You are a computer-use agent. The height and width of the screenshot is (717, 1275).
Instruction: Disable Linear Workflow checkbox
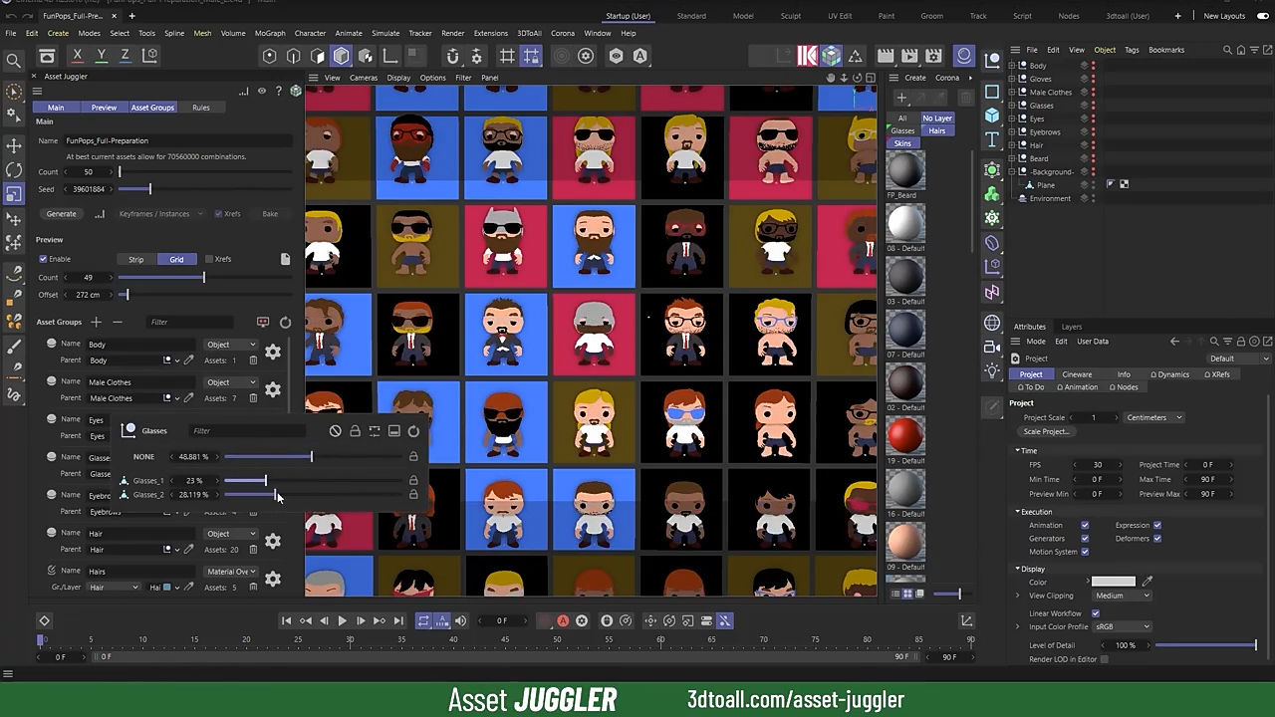point(1096,613)
